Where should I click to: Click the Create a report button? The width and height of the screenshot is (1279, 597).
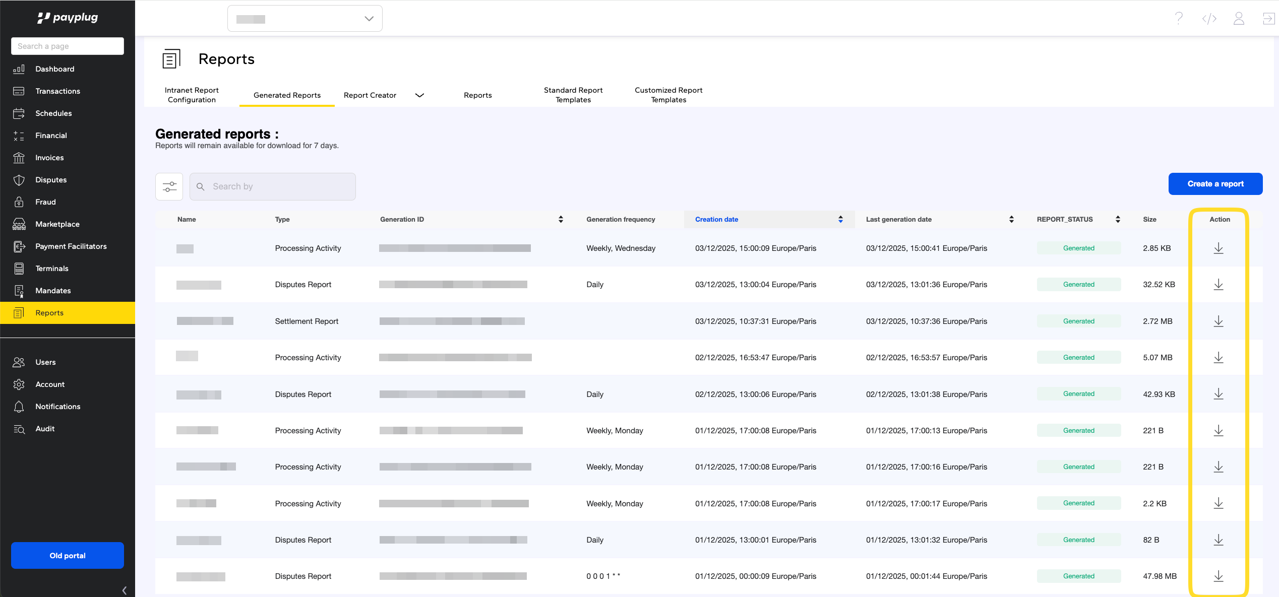click(x=1215, y=184)
